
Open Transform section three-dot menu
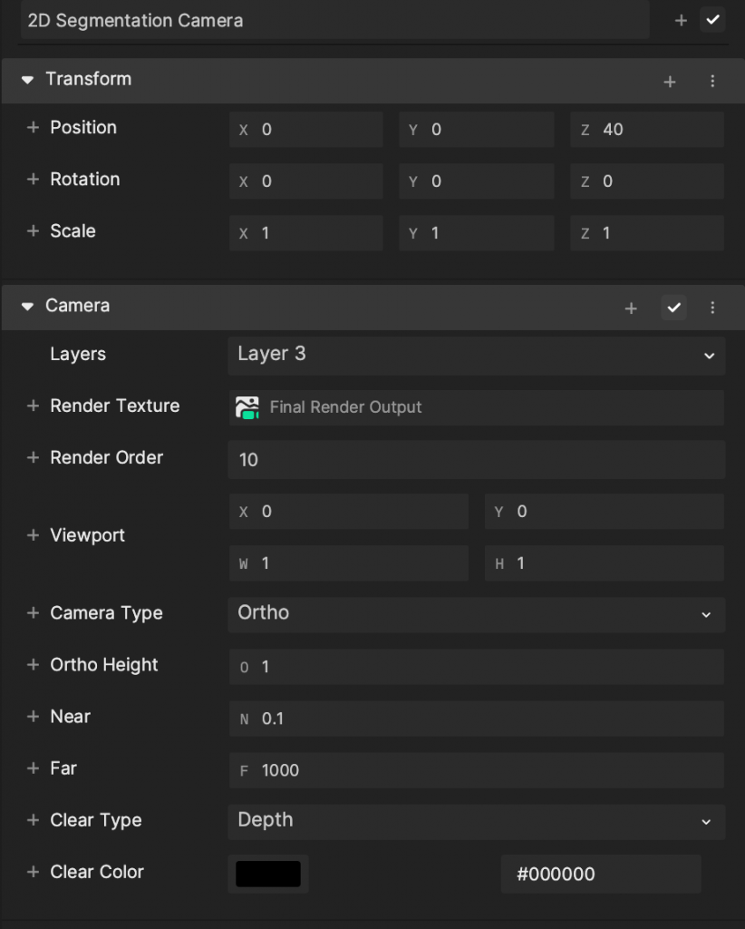coord(712,81)
